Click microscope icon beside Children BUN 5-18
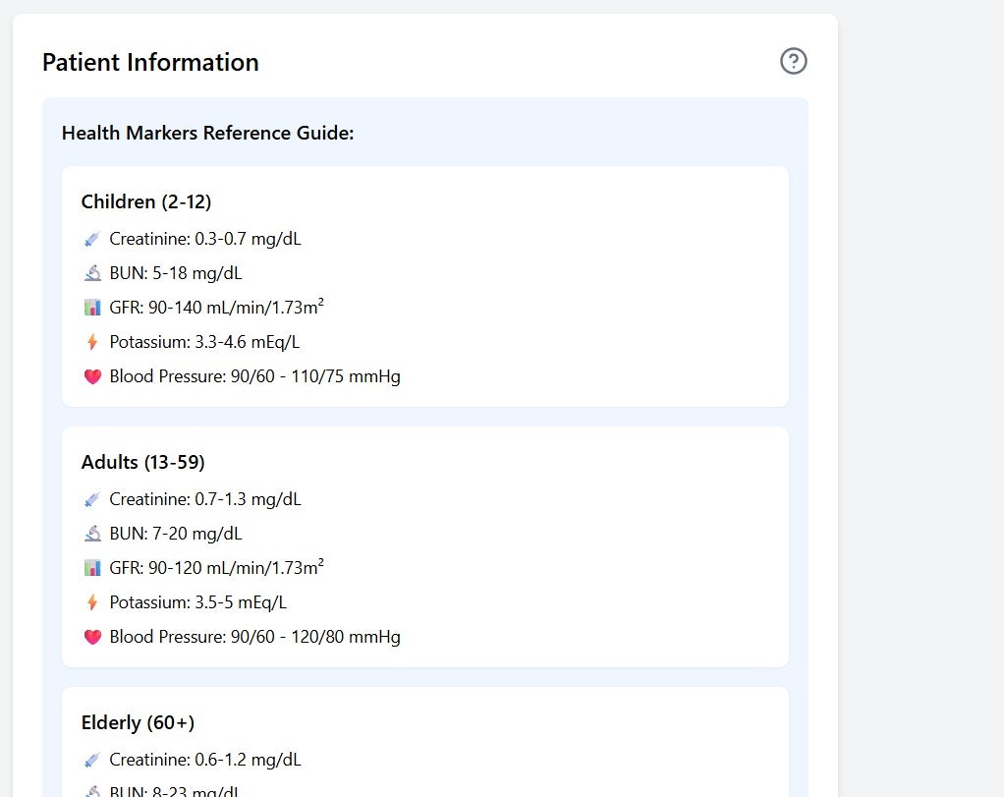 (92, 273)
